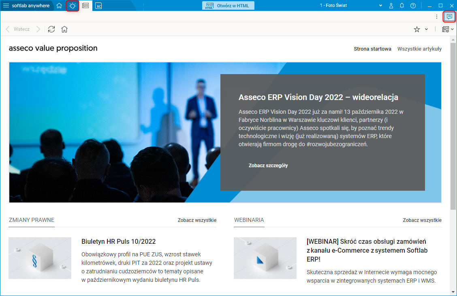457x296 pixels.
Task: Click the asseco value proposition logo
Action: (53, 48)
